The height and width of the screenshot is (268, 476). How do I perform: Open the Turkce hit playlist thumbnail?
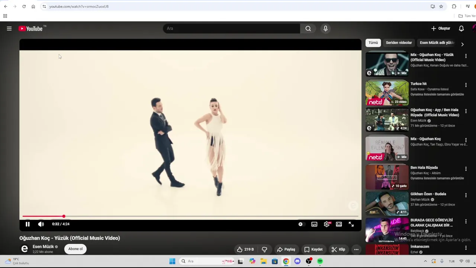387,93
